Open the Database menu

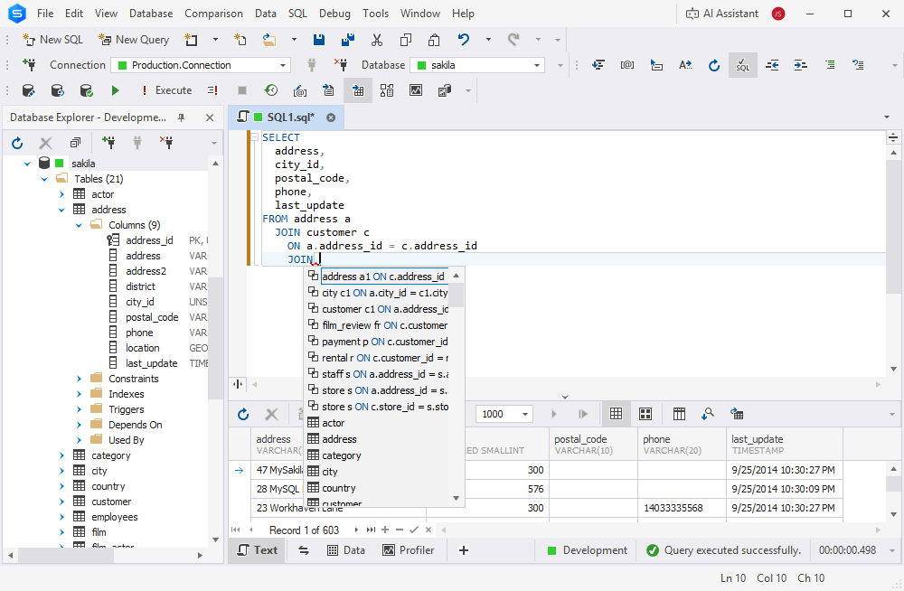151,14
